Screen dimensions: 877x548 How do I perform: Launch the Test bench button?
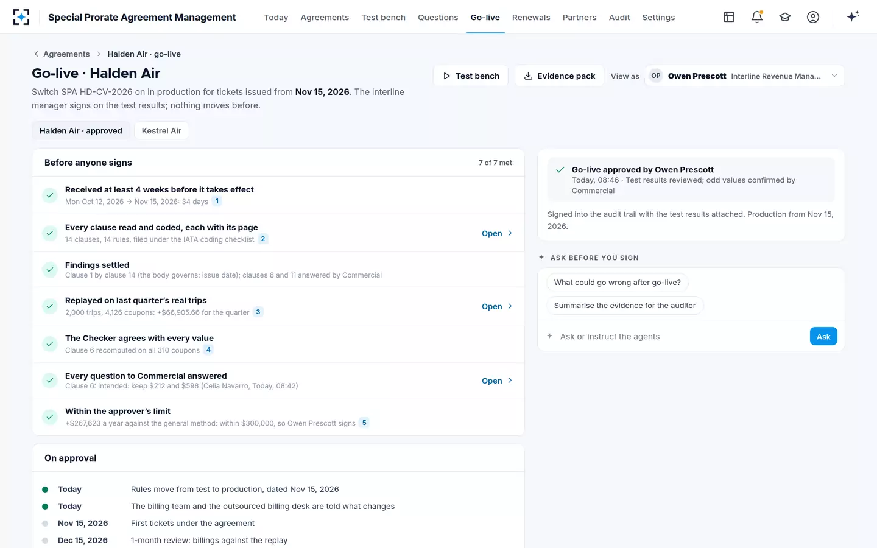pos(471,76)
